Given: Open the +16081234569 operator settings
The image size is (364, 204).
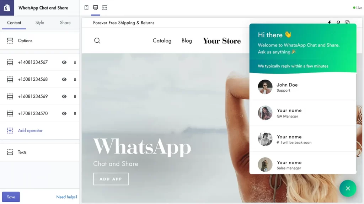Looking at the screenshot, I should click(33, 96).
